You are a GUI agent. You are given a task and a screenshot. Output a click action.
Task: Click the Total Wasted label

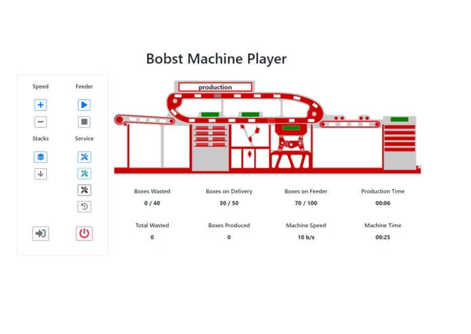pos(152,225)
